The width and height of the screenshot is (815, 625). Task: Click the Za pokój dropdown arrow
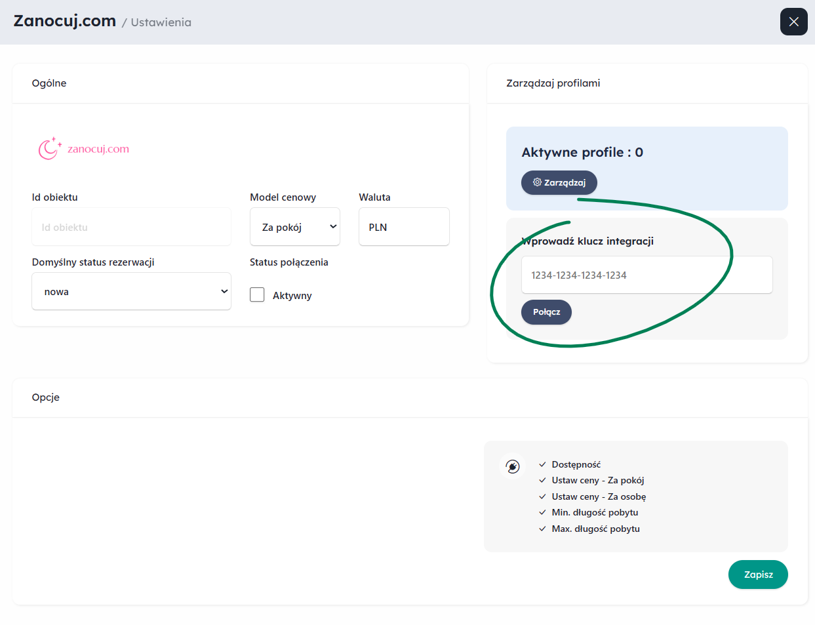333,227
